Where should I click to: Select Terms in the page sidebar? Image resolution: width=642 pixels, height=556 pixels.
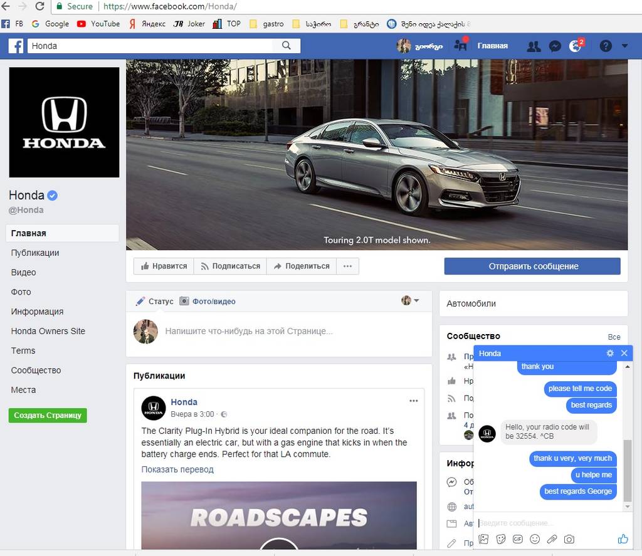(23, 350)
